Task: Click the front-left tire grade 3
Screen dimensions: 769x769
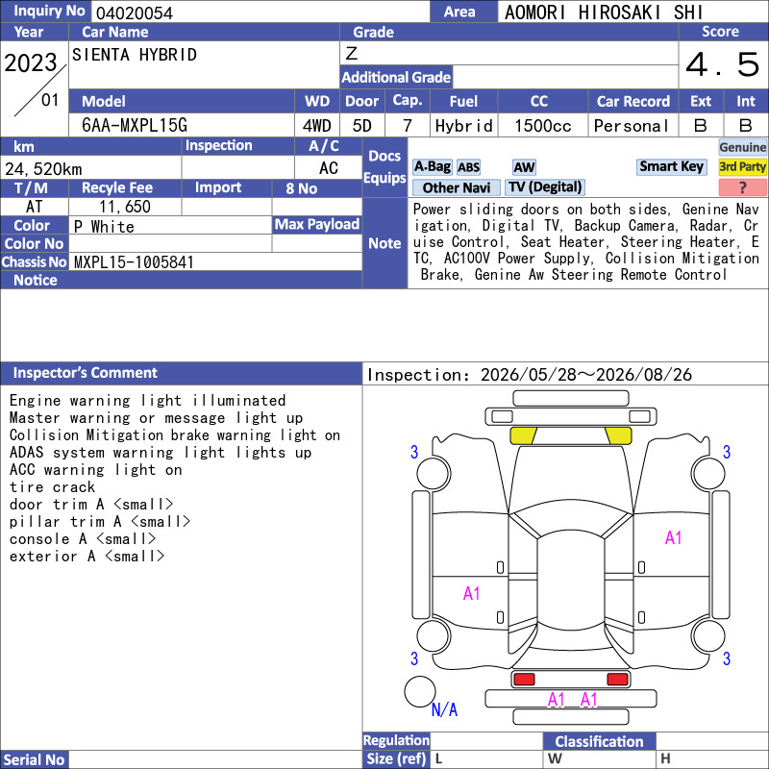Action: coord(414,452)
